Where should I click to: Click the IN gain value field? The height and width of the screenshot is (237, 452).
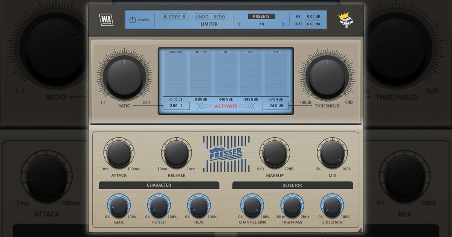coord(313,17)
